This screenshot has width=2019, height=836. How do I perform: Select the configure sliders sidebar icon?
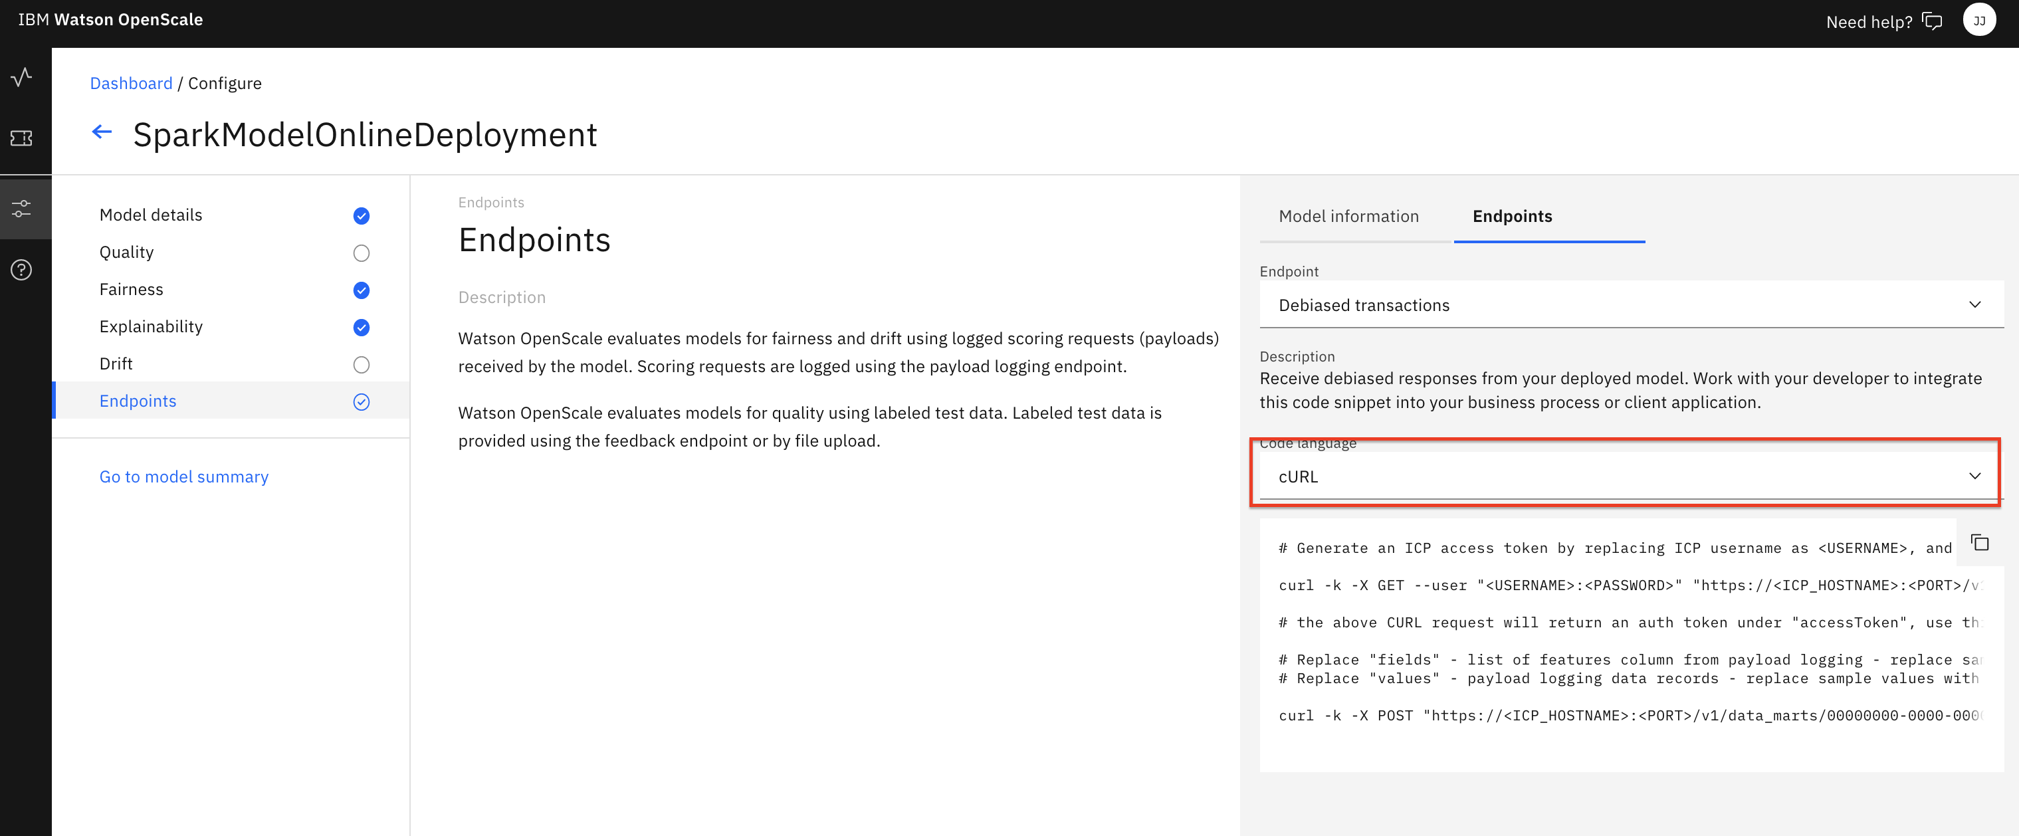[x=22, y=209]
